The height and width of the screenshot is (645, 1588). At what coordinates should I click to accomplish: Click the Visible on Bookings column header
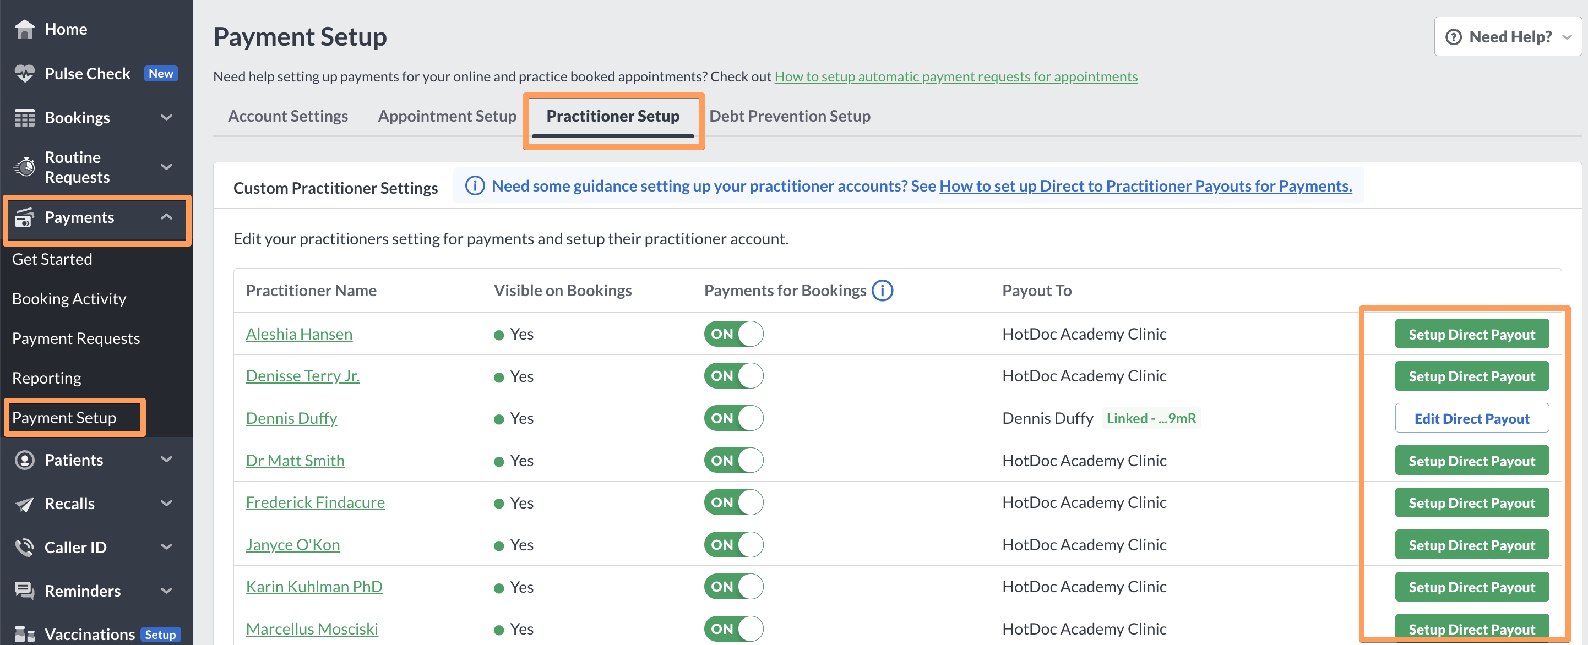(x=563, y=290)
